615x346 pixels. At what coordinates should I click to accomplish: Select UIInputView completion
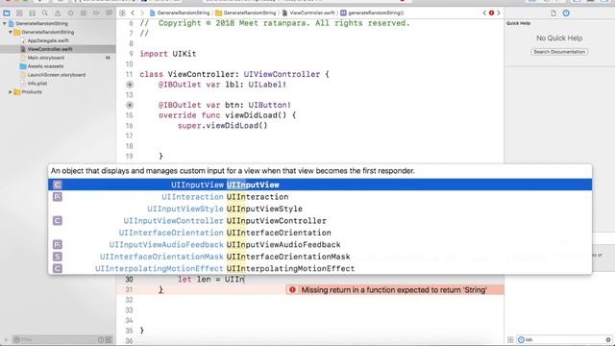(x=320, y=185)
